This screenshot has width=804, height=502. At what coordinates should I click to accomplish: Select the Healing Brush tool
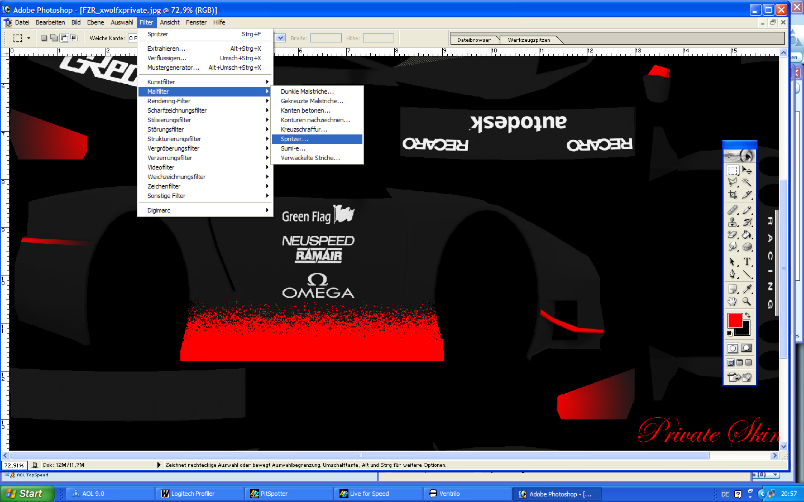tap(733, 210)
